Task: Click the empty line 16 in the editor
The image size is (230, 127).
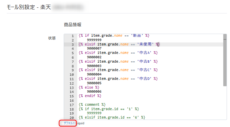Action: tap(150, 100)
